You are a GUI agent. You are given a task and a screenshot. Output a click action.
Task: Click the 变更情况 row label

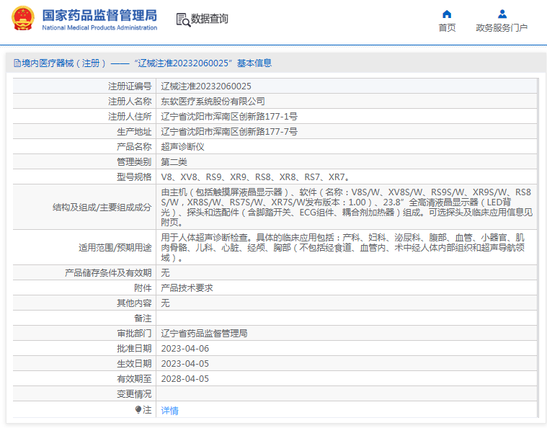tap(134, 394)
